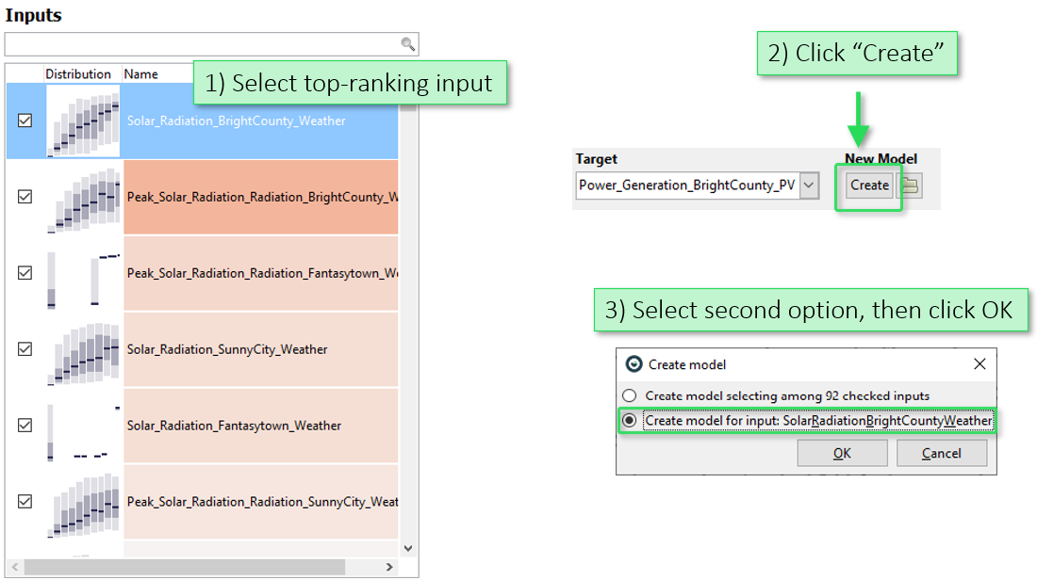Toggle checkbox for Solar_Radiation_SunnyCity_Weather
Viewport: 1037px width, 580px height.
(x=25, y=349)
